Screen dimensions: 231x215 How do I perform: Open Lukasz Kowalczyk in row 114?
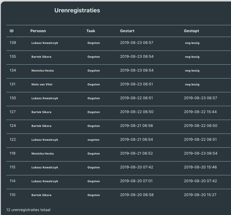coord(45,181)
